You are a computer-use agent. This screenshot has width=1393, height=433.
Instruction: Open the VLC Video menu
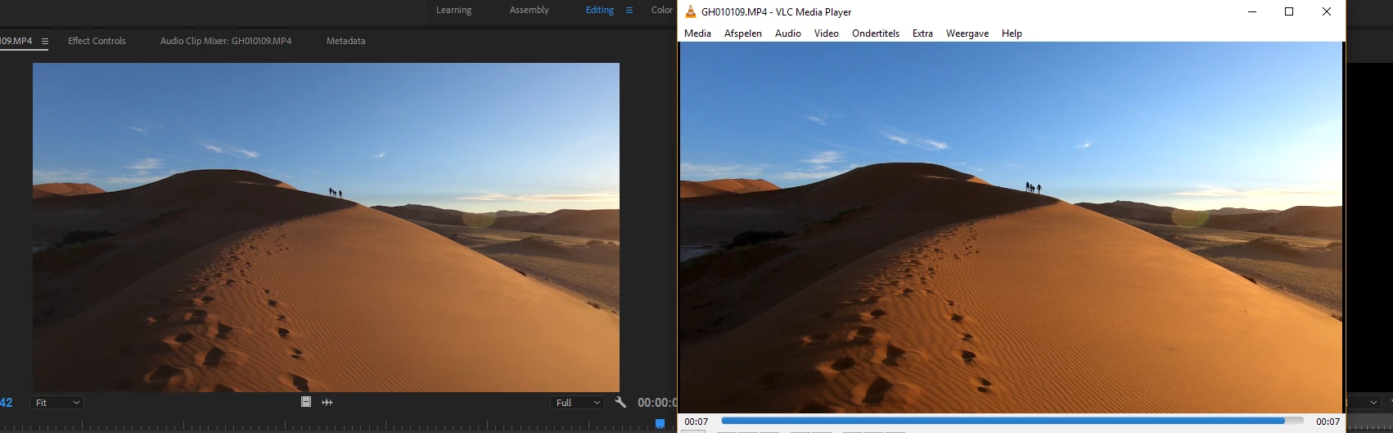click(827, 33)
